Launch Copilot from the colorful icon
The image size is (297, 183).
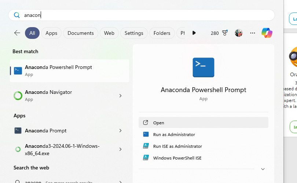[x=267, y=33]
